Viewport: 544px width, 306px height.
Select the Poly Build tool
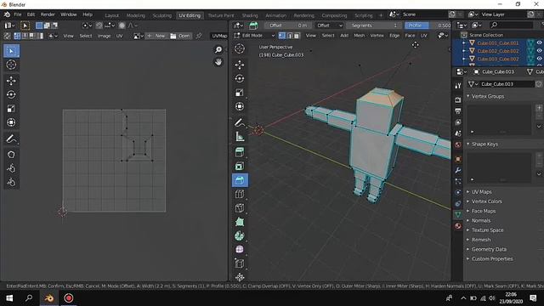coord(240,222)
